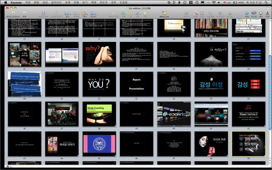Screen dimensions: 272x170
Task: Share via the iWork.com toolbar icon
Action: coord(164,14)
